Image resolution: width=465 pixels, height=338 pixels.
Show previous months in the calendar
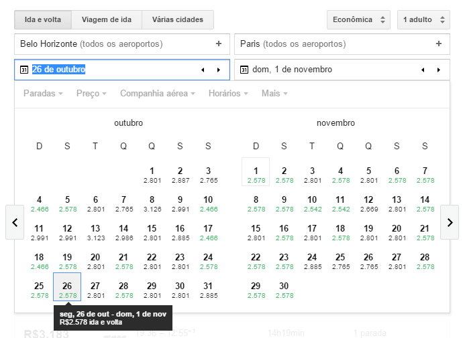point(15,222)
